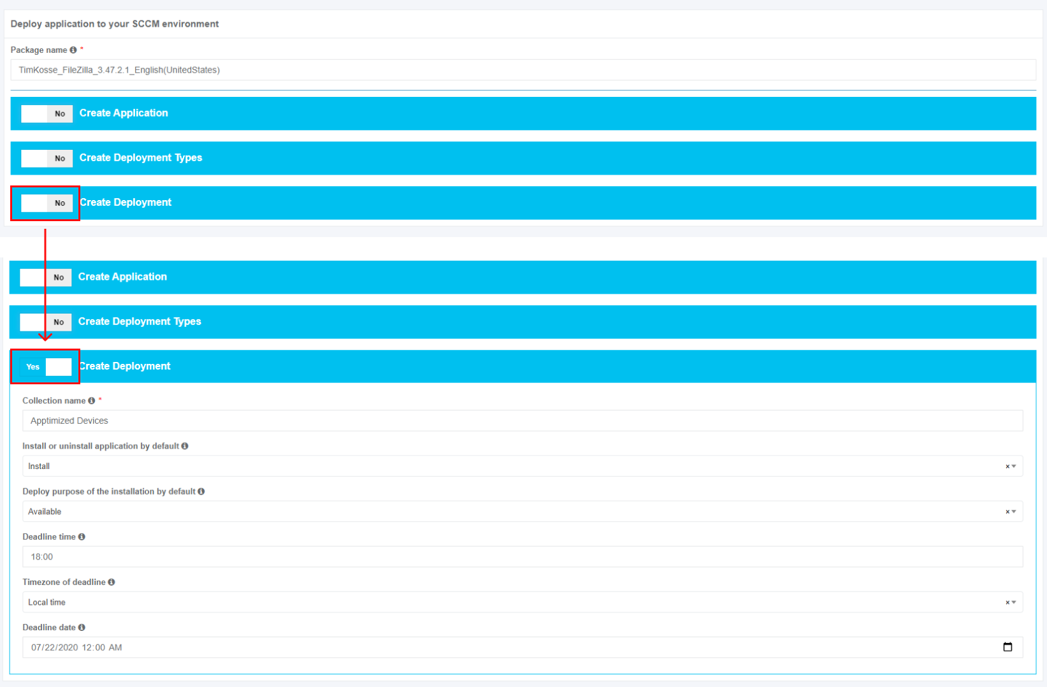Open the Install or uninstall dropdown
This screenshot has width=1047, height=687.
click(x=523, y=466)
